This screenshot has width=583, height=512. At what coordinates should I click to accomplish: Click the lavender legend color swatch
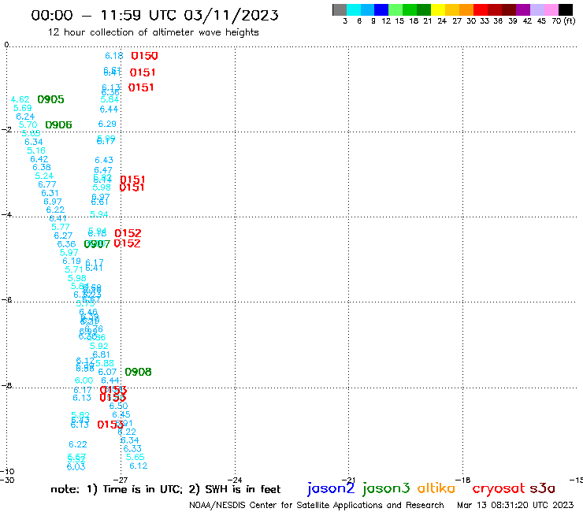pos(537,9)
